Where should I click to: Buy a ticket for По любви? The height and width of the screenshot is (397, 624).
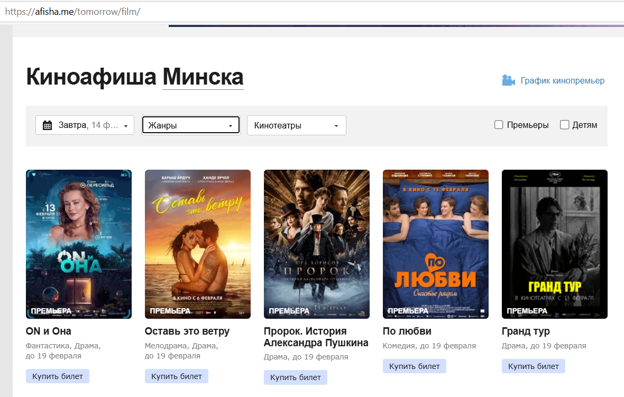tap(415, 366)
